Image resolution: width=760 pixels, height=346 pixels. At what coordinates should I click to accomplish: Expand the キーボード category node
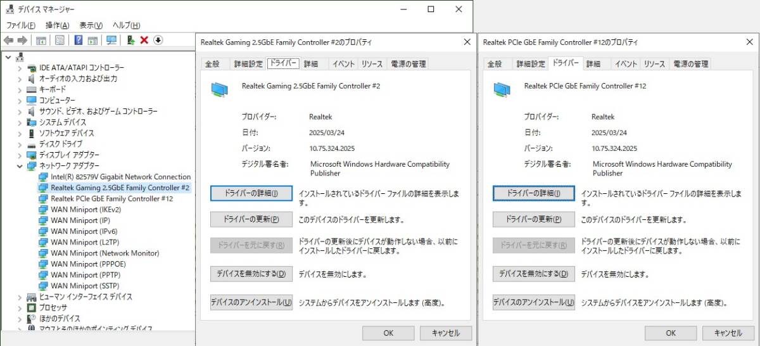pyautogui.click(x=20, y=89)
